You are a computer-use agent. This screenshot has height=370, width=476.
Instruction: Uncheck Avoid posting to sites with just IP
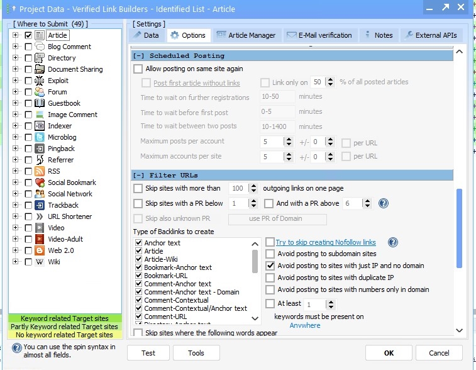click(270, 266)
